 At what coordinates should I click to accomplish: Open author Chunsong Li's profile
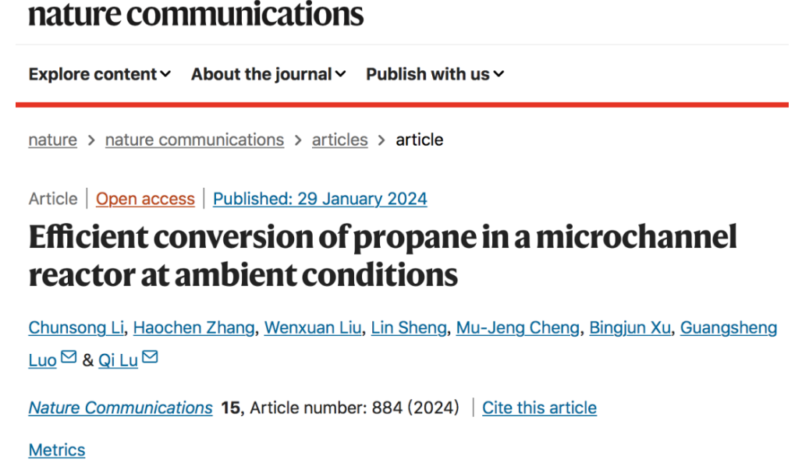click(x=76, y=328)
